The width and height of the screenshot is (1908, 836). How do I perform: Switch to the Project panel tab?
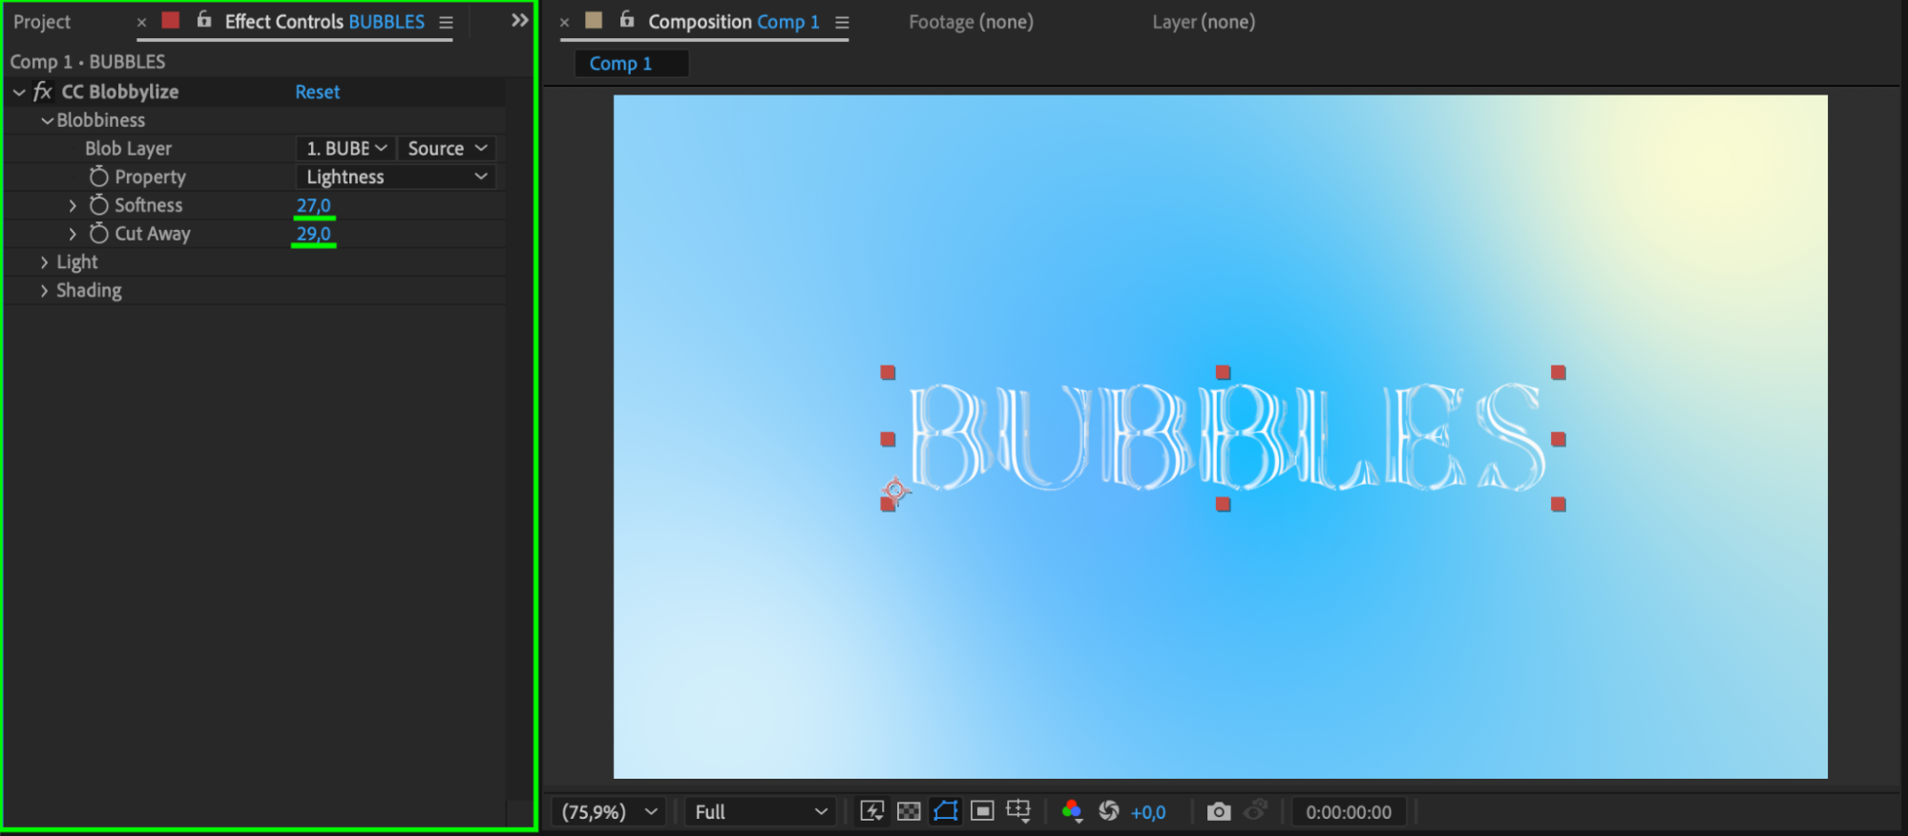(42, 22)
